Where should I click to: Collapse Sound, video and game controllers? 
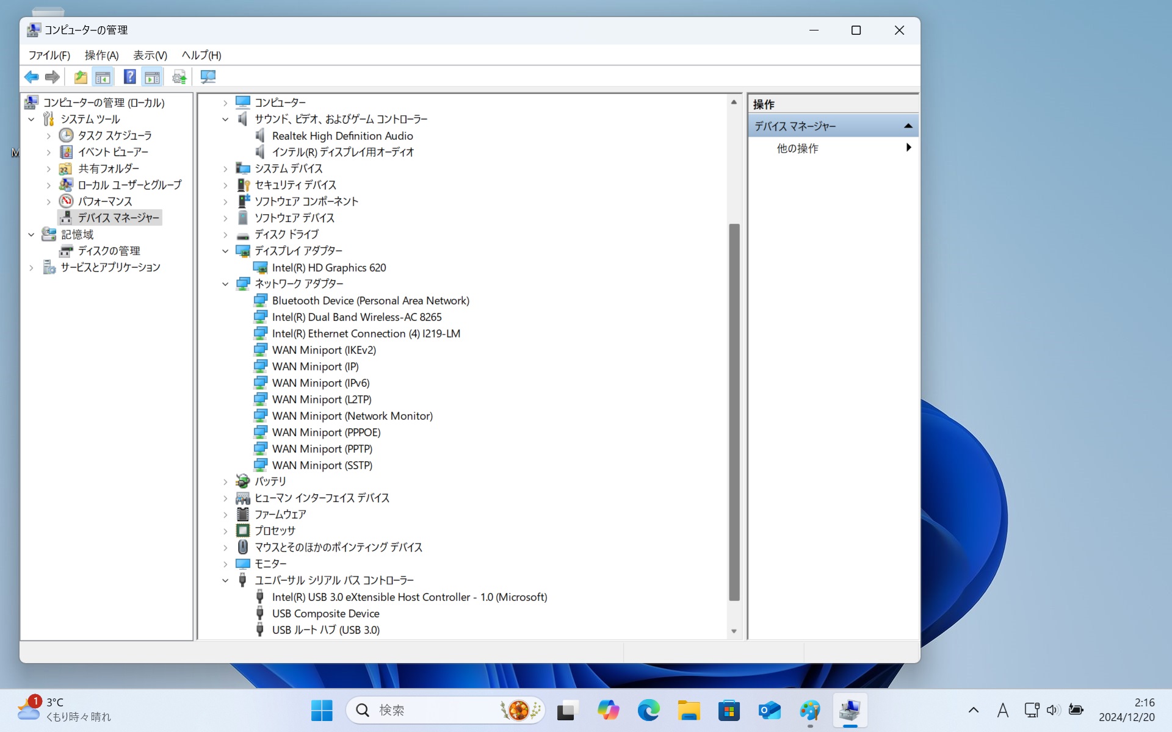[x=225, y=119]
